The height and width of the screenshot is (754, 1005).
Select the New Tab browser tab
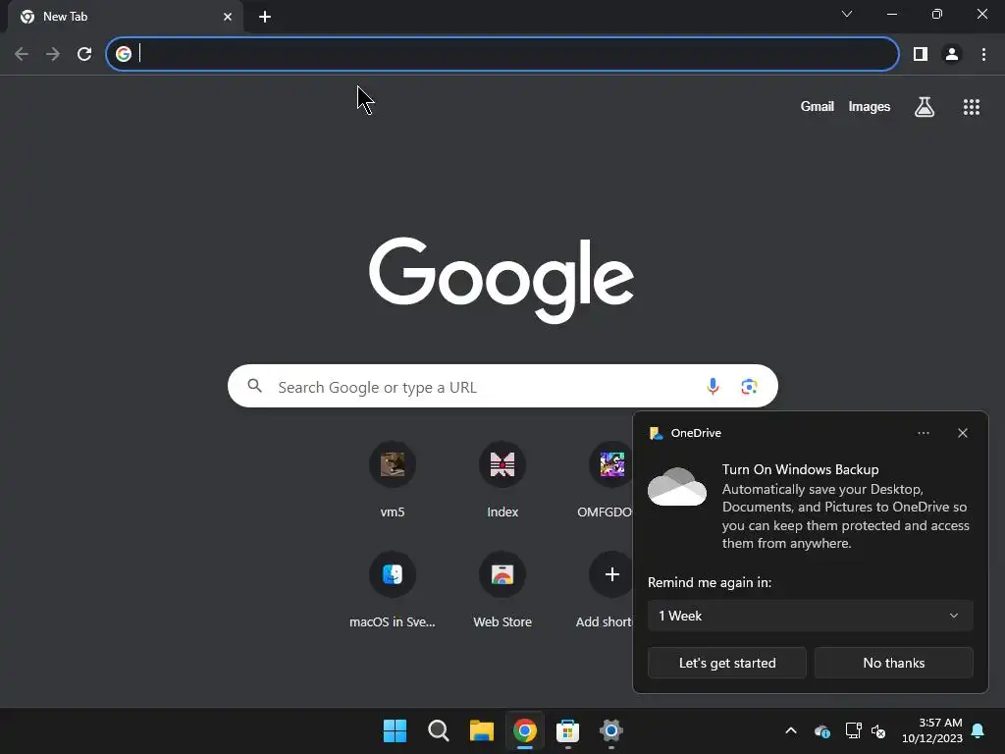click(x=125, y=17)
